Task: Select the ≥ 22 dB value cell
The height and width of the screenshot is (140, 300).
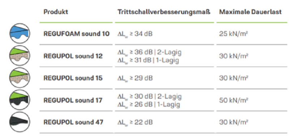Action: [x=135, y=122]
